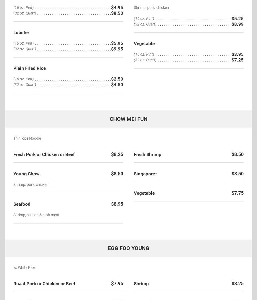Select Roast Pork or Chicken or Beef
Viewport: 257px width, 300px height.
coord(44,284)
